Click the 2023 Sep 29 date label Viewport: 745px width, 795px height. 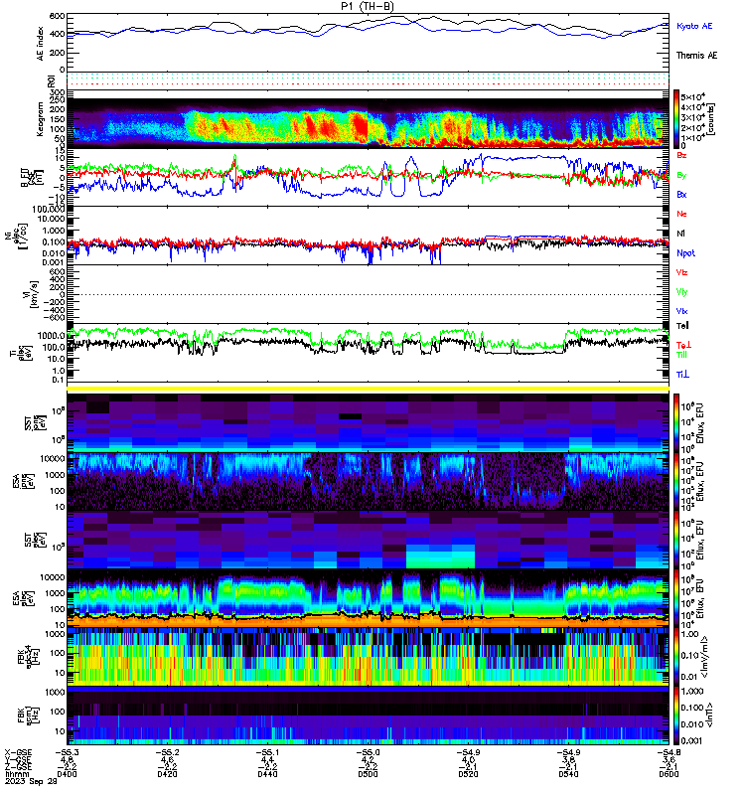tap(31, 781)
